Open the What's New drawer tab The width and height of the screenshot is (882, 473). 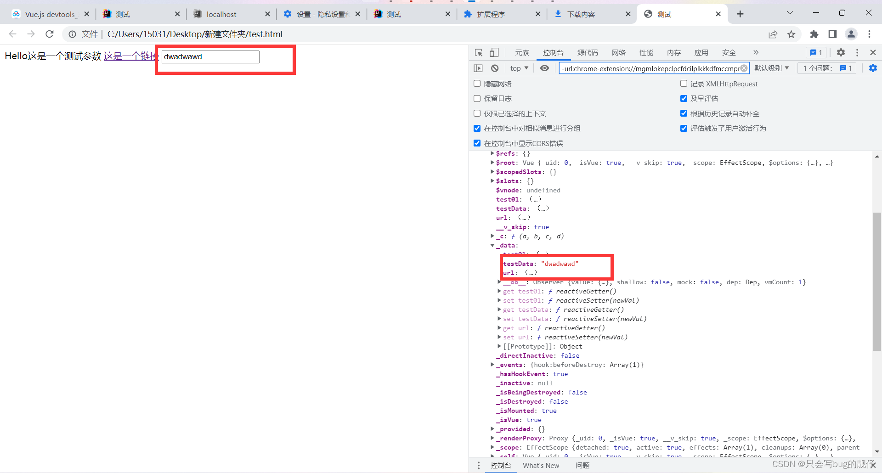point(541,465)
